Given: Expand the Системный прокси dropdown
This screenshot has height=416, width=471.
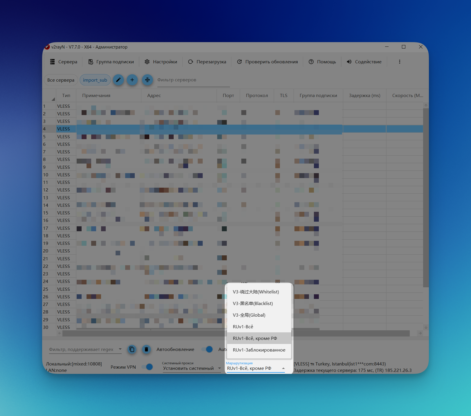Looking at the screenshot, I should point(192,368).
